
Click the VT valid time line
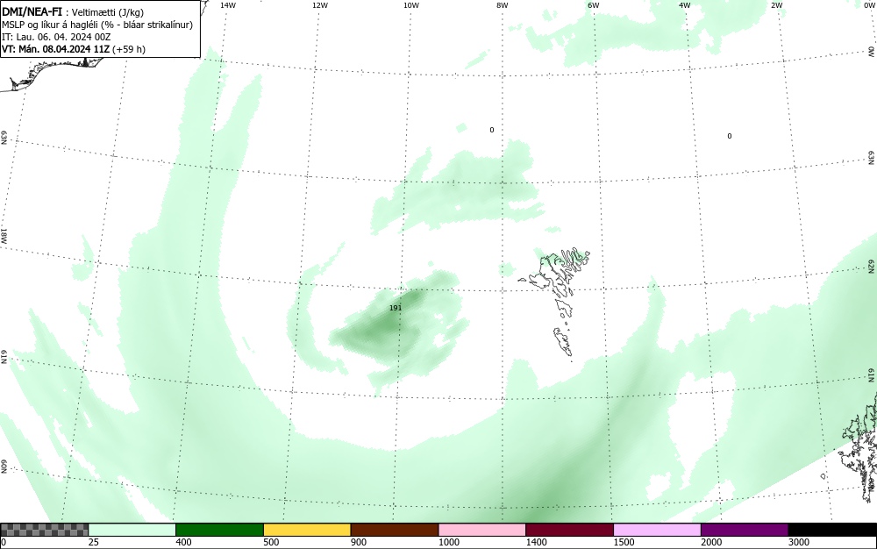tap(74, 49)
